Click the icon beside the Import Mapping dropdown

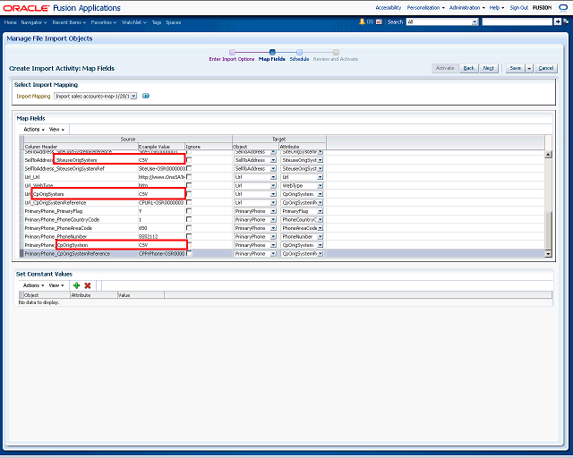[x=146, y=96]
